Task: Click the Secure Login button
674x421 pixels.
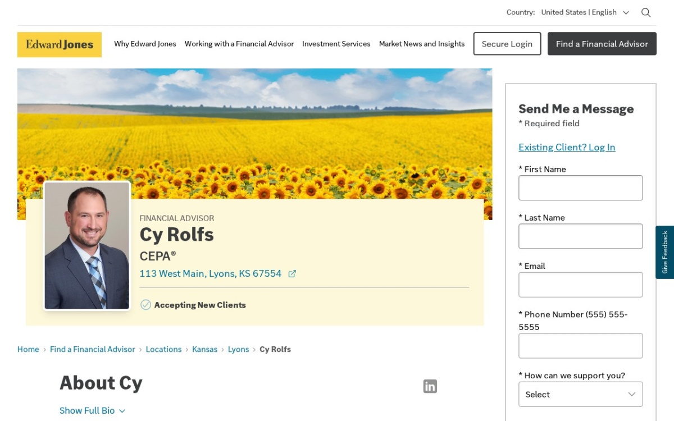Action: (x=507, y=44)
